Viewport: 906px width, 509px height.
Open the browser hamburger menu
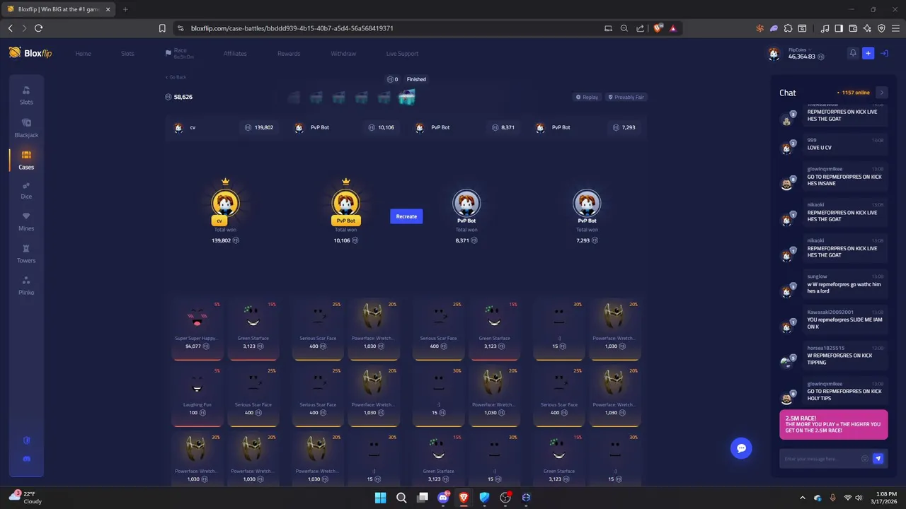click(895, 28)
